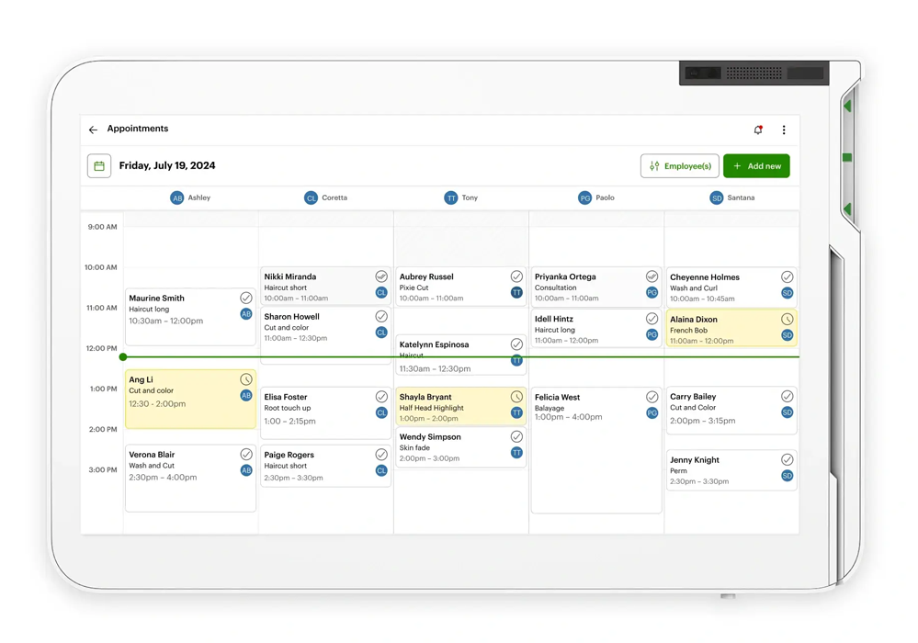Image resolution: width=918 pixels, height=643 pixels.
Task: Open the calendar date picker icon
Action: [99, 166]
